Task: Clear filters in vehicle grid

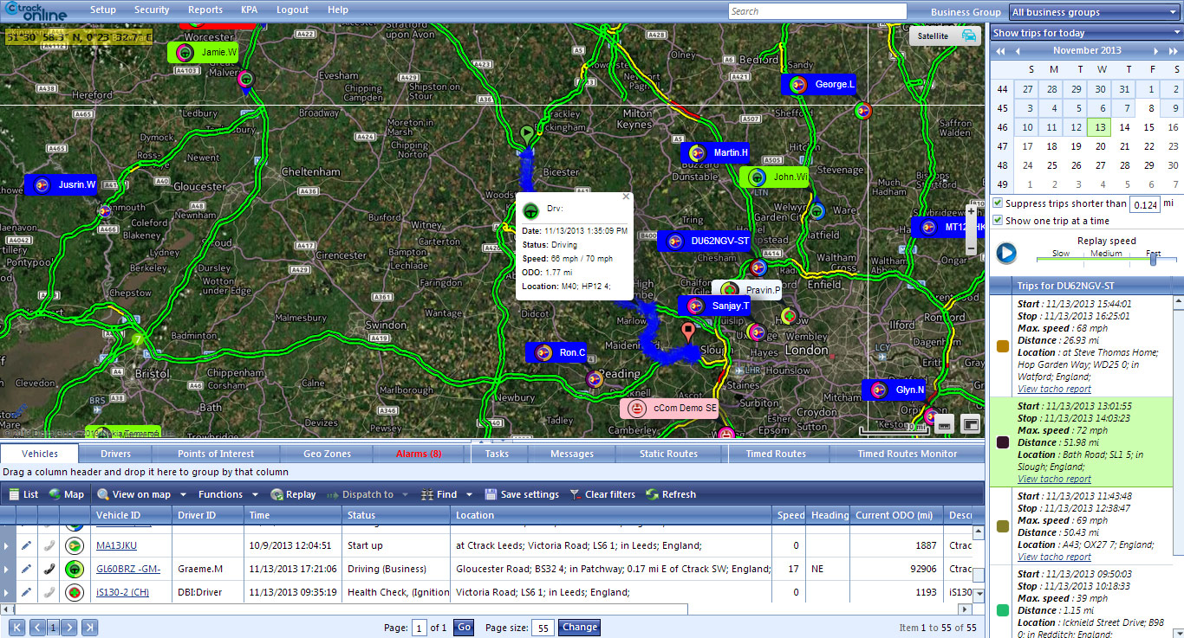Action: pos(602,494)
